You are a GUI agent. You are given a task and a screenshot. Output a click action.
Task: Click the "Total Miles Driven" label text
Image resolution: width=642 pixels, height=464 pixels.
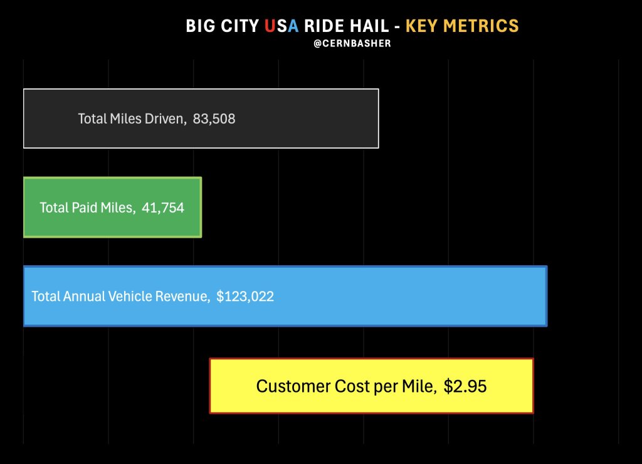pyautogui.click(x=132, y=119)
